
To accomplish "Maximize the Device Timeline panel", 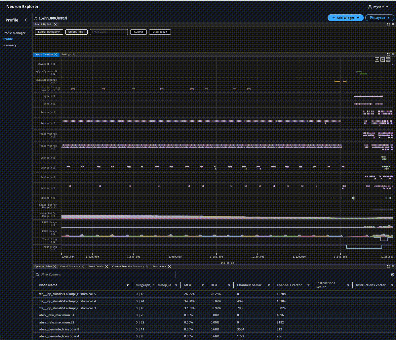I will coord(388,54).
